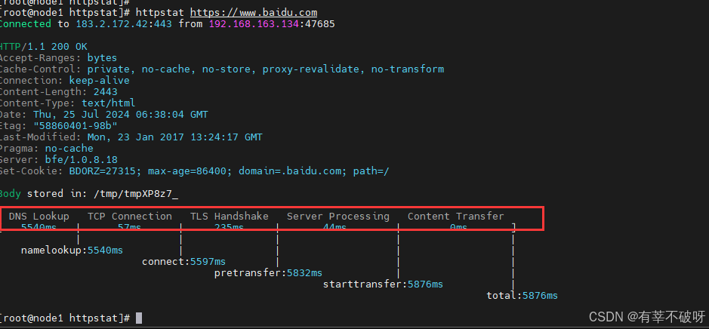Click the HTTP/1.1 200 OK status line

43,46
